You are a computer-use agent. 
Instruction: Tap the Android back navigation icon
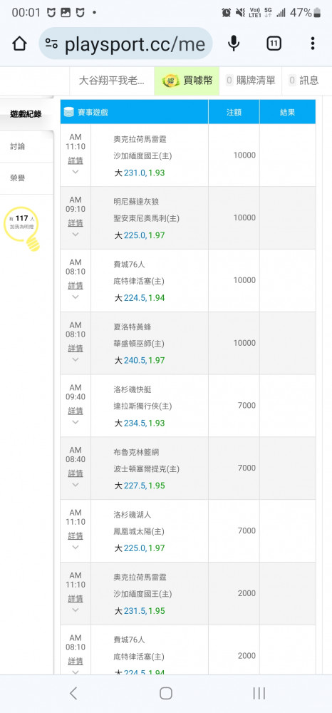(73, 693)
